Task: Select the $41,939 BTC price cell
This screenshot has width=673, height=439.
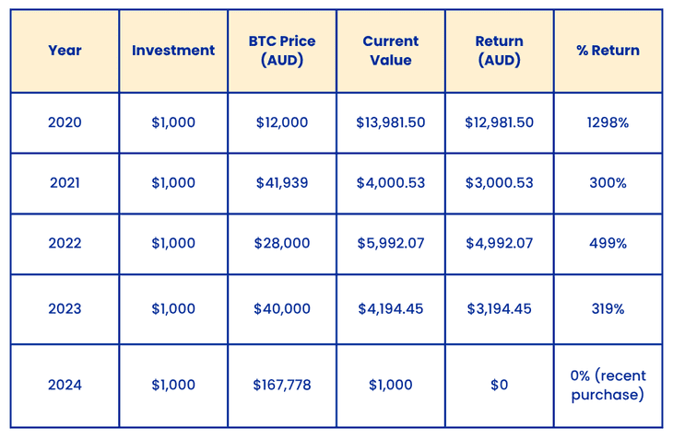Action: [x=282, y=183]
